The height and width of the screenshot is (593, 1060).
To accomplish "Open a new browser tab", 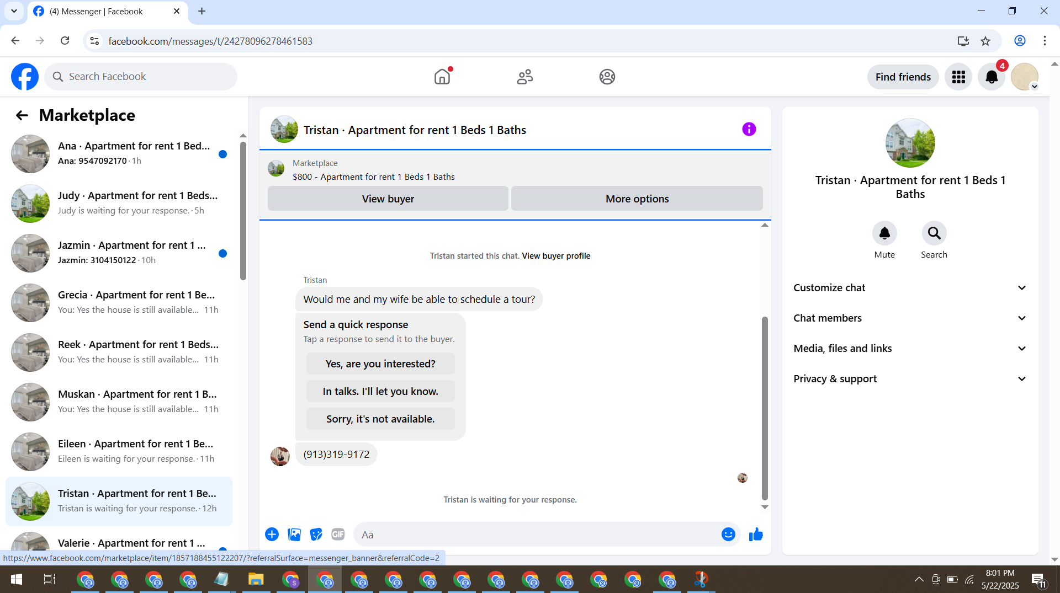I will (x=202, y=11).
